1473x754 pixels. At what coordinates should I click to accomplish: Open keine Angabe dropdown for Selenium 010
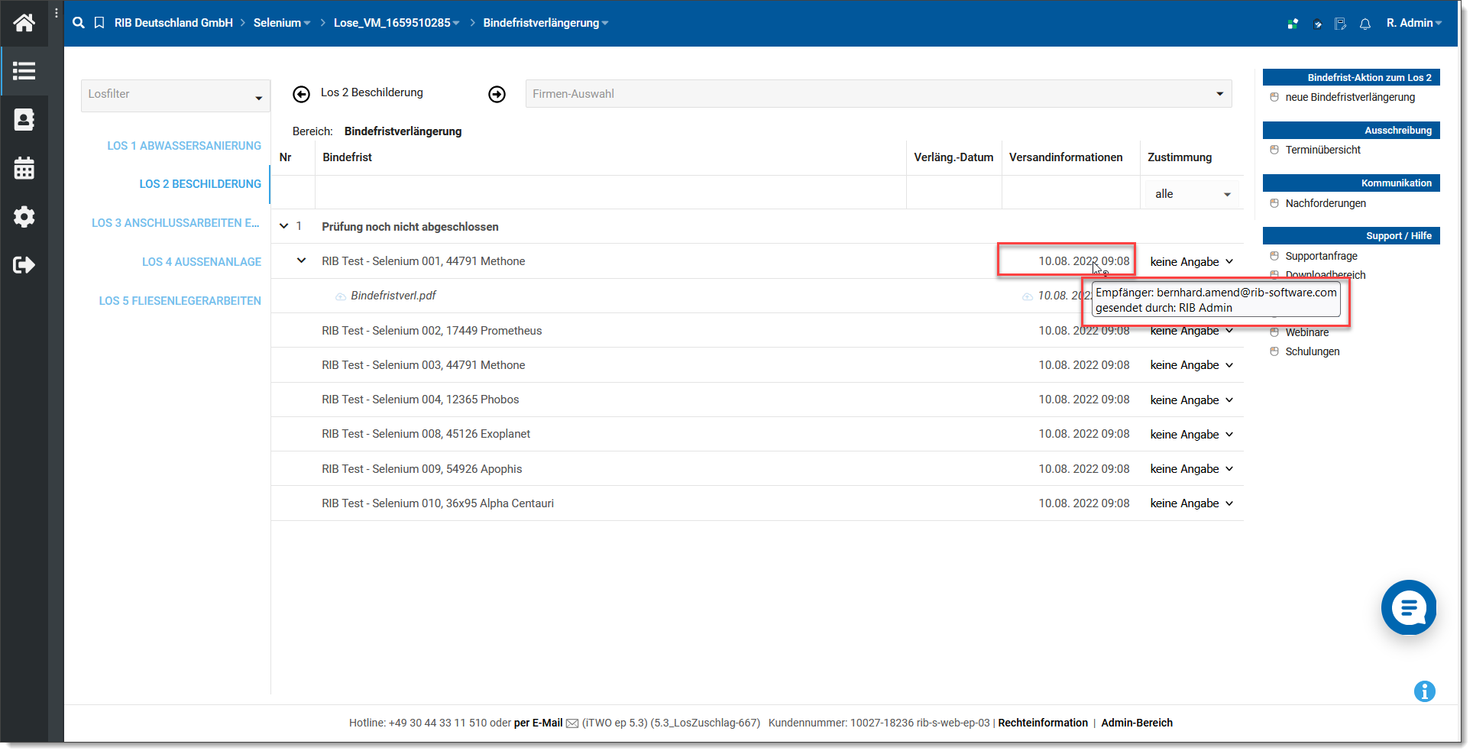[x=1192, y=503]
